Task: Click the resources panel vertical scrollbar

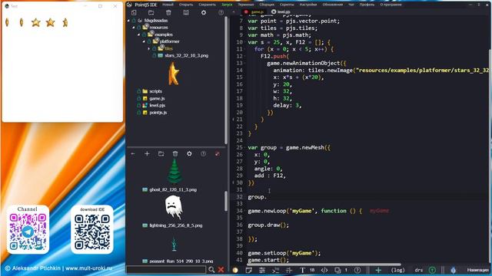Action: pyautogui.click(x=225, y=201)
